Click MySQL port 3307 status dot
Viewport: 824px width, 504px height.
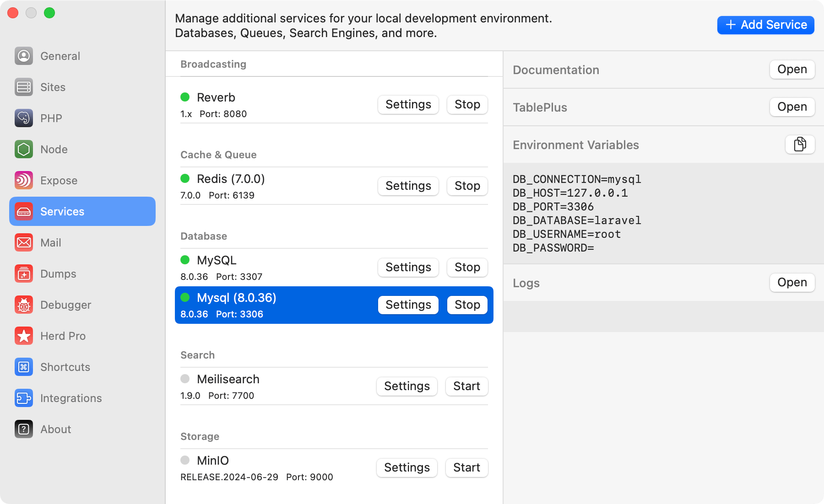tap(185, 260)
